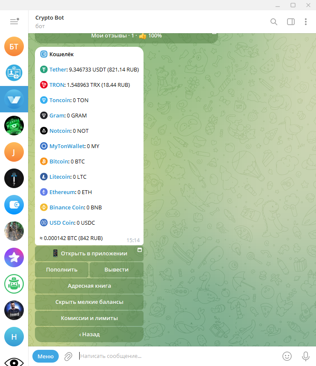316x366 pixels.
Task: Open the blue H chat avatar
Action: 14,337
